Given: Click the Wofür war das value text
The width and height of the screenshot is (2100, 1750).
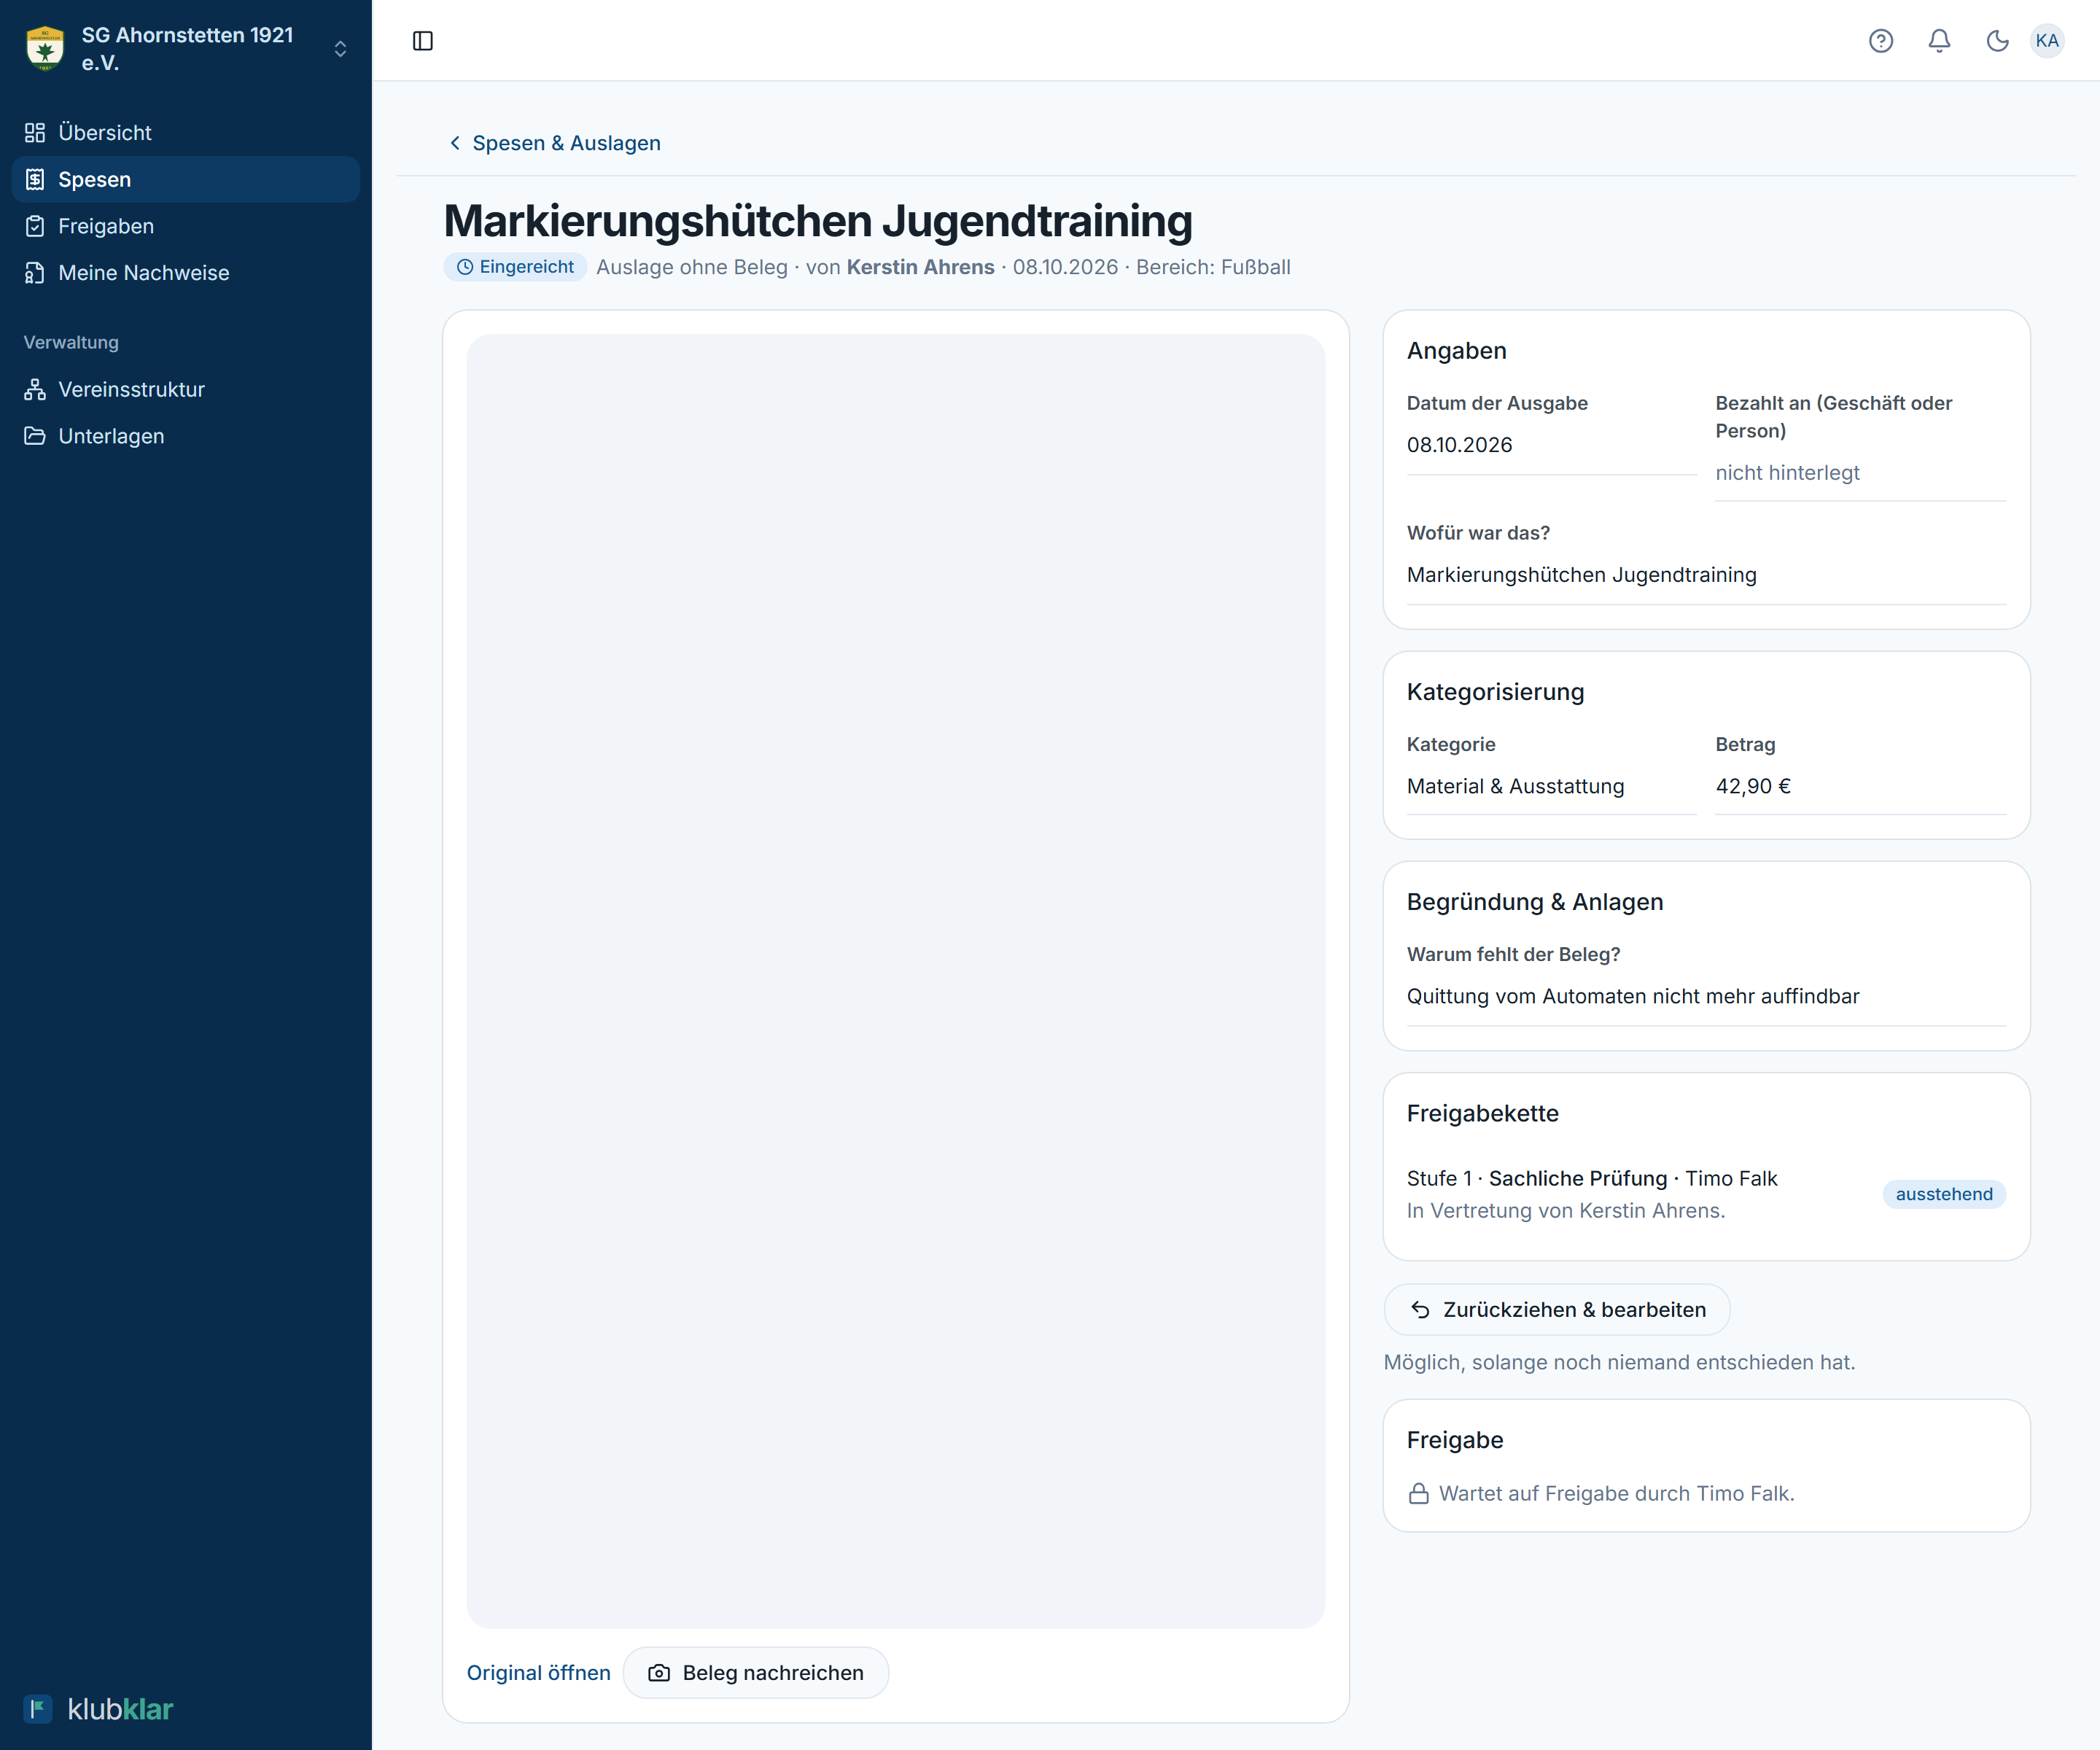Looking at the screenshot, I should coord(1581,575).
